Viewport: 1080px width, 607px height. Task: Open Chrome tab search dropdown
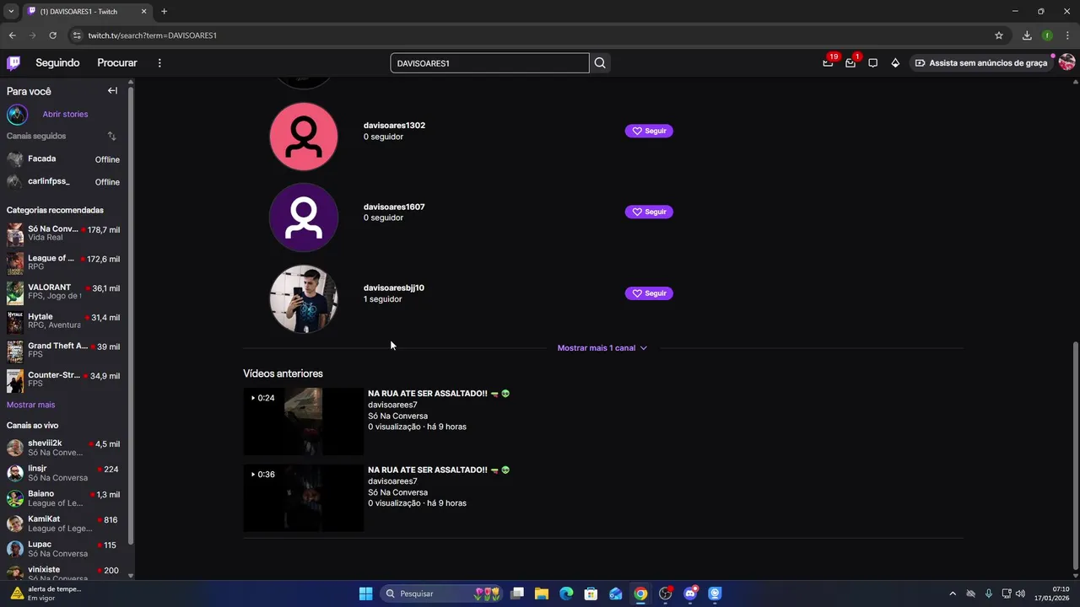coord(11,11)
